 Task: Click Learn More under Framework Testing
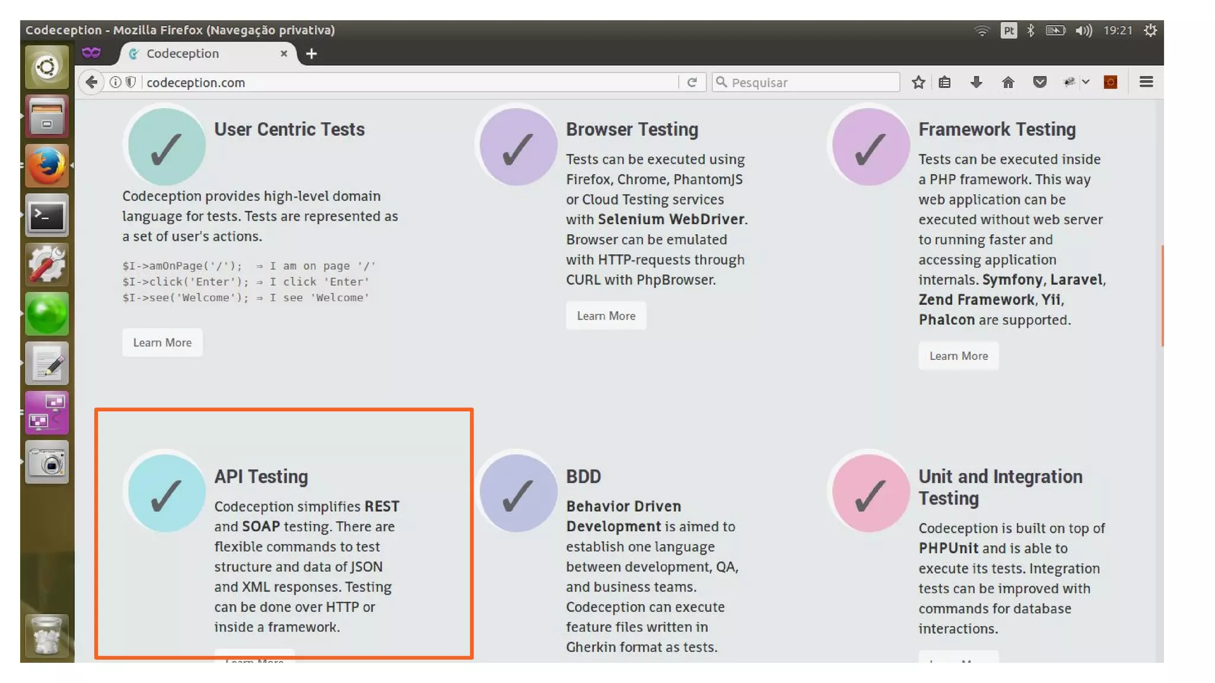click(958, 356)
